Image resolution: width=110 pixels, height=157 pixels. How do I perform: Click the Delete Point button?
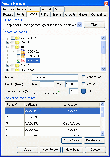[94, 141]
